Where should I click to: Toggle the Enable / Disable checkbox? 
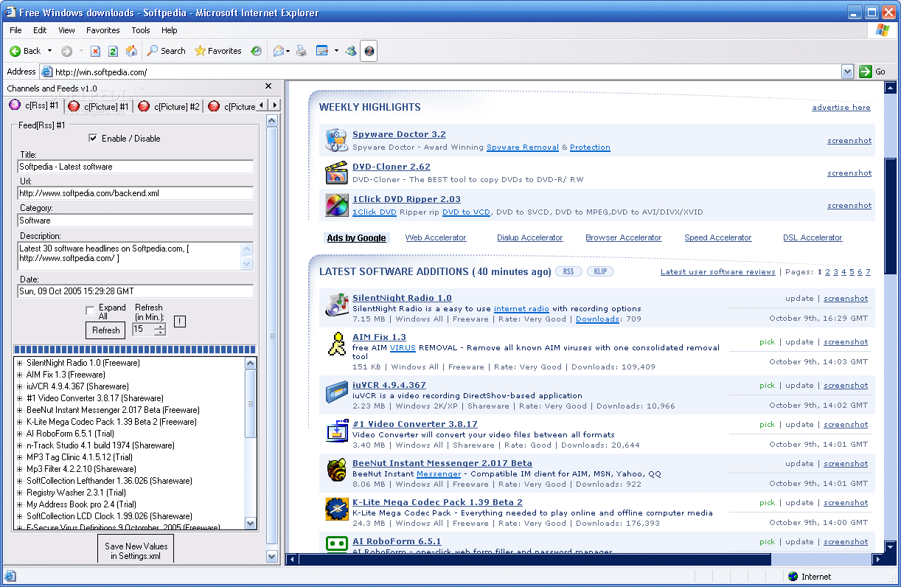pos(93,138)
